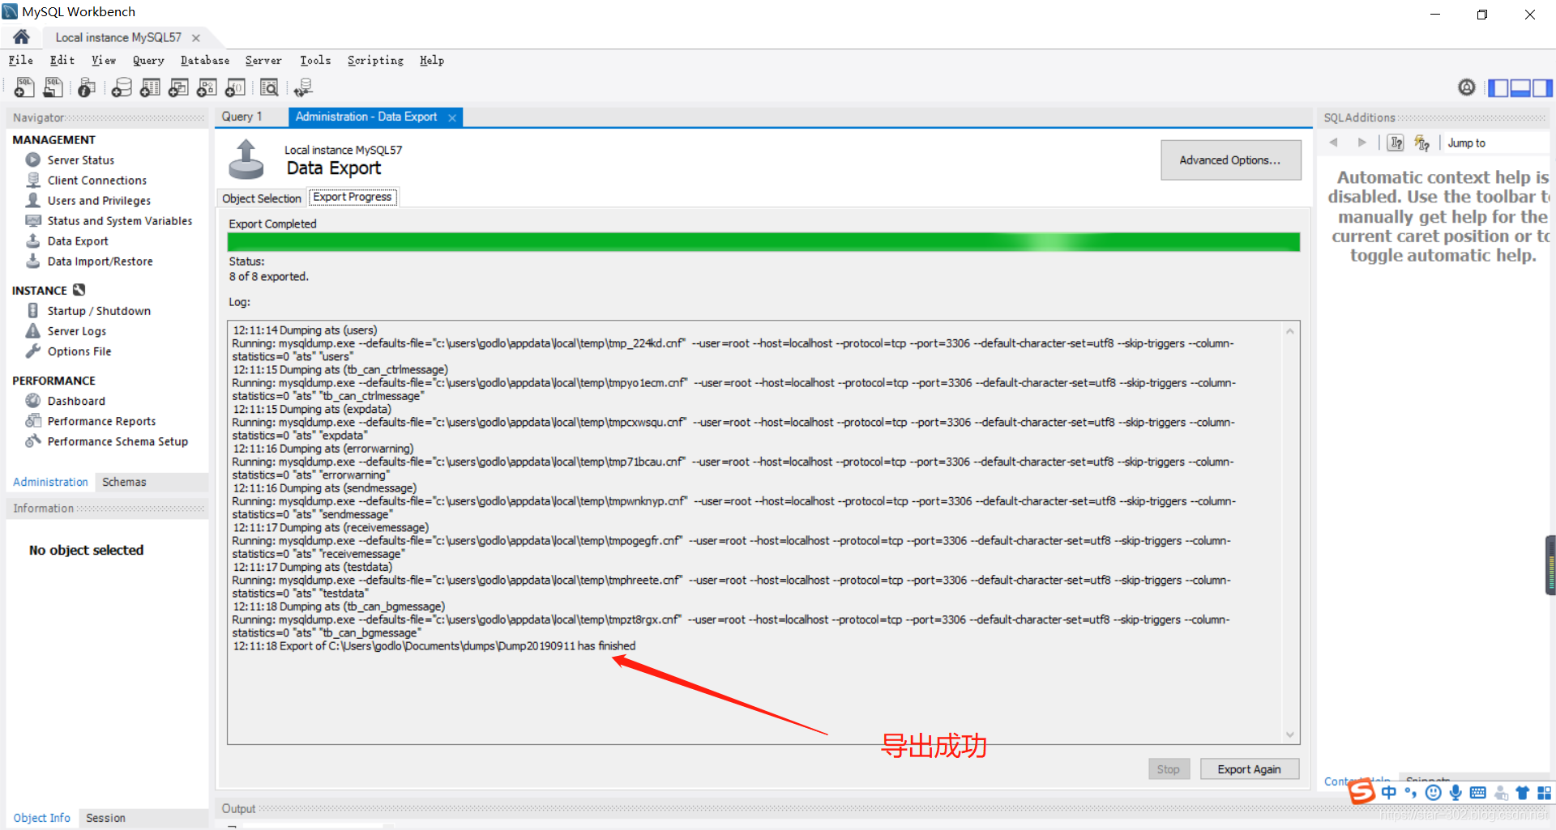Image resolution: width=1556 pixels, height=830 pixels.
Task: Collapse the PERFORMANCE section in Navigator
Action: (x=54, y=380)
